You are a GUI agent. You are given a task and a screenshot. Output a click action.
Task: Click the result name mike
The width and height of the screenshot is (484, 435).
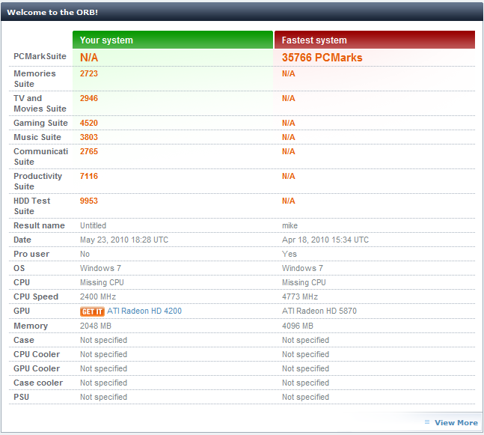[x=290, y=226]
